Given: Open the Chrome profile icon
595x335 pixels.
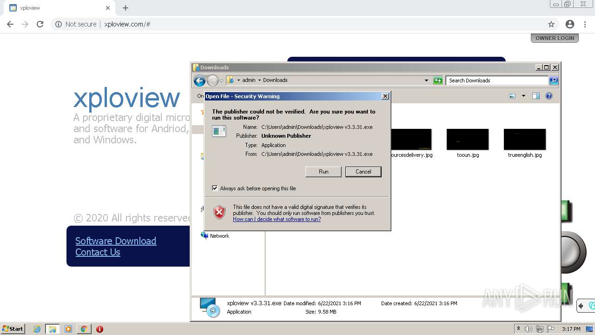Looking at the screenshot, I should click(570, 24).
